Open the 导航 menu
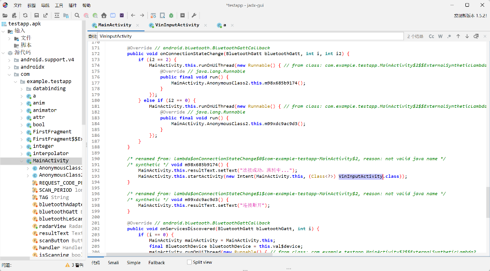The width and height of the screenshot is (490, 271). coord(45,5)
